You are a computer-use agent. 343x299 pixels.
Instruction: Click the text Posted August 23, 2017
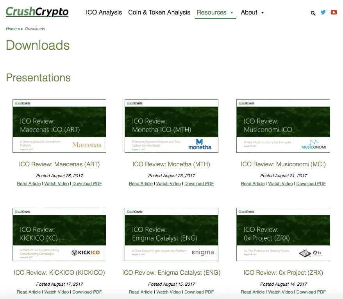pyautogui.click(x=171, y=176)
